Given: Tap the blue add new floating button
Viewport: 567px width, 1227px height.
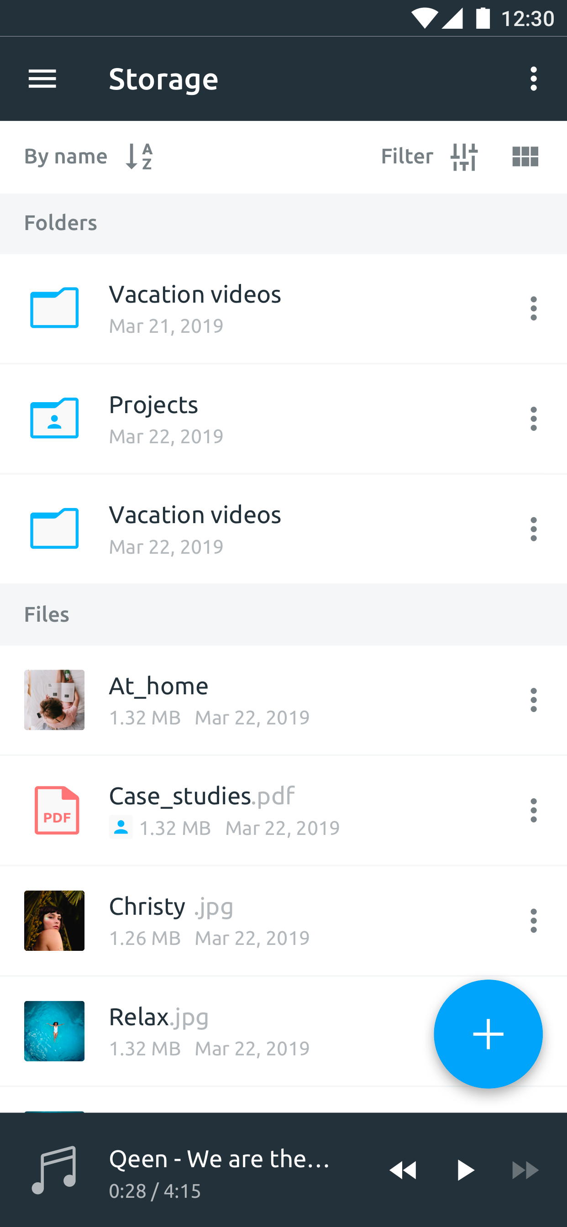Looking at the screenshot, I should pos(488,1033).
